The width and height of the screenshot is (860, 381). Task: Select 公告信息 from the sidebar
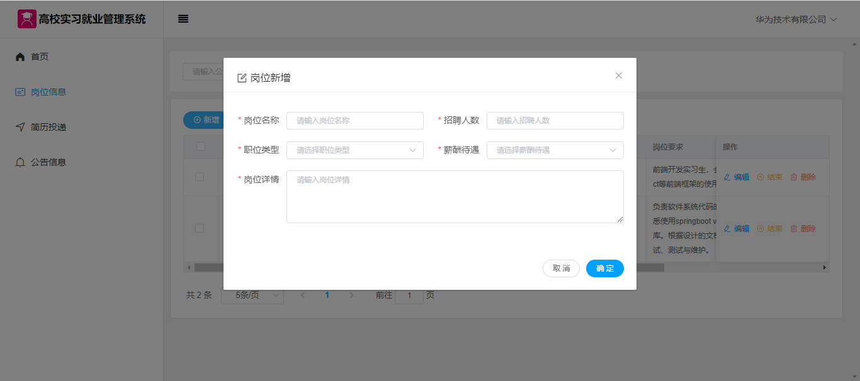pyautogui.click(x=48, y=162)
